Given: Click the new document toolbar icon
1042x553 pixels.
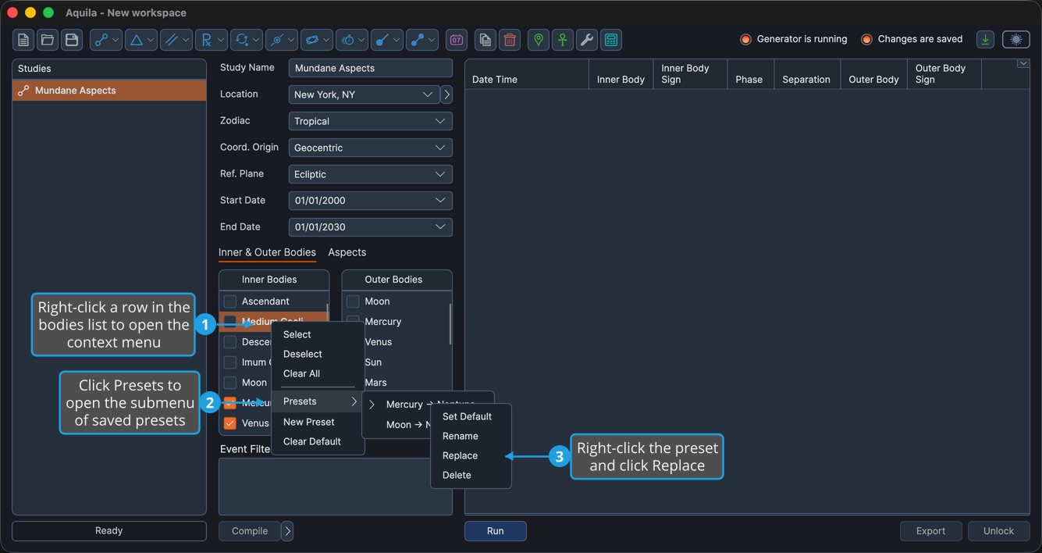Looking at the screenshot, I should click(x=23, y=40).
